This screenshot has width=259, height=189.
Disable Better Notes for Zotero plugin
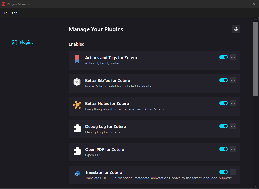[223, 103]
